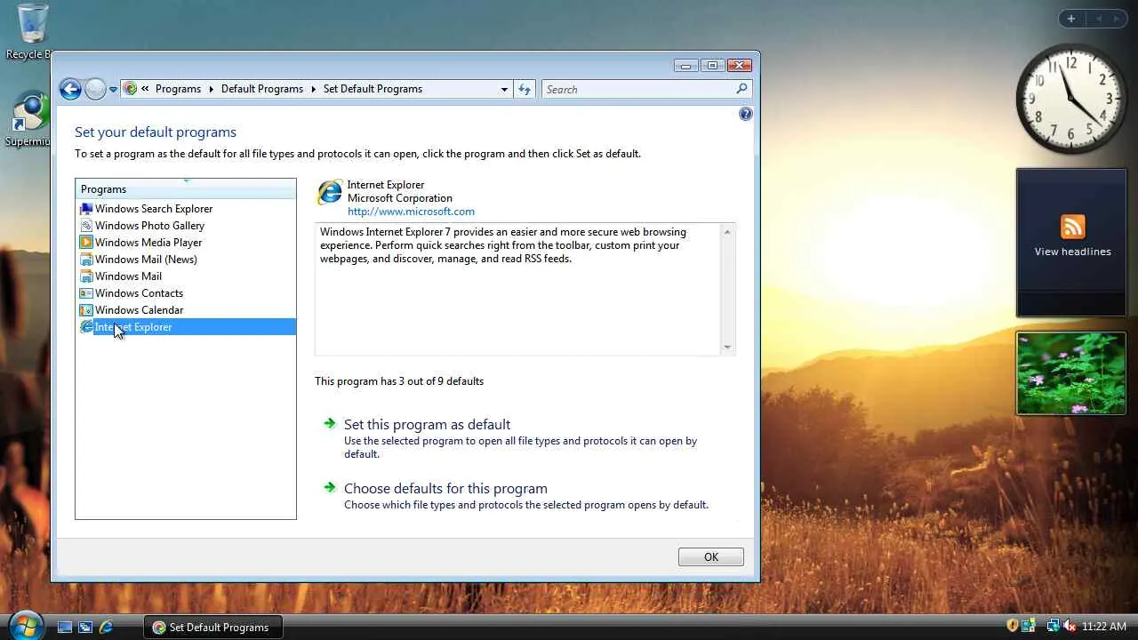1138x640 pixels.
Task: Click the Windows Mail (News) icon
Action: 86,260
